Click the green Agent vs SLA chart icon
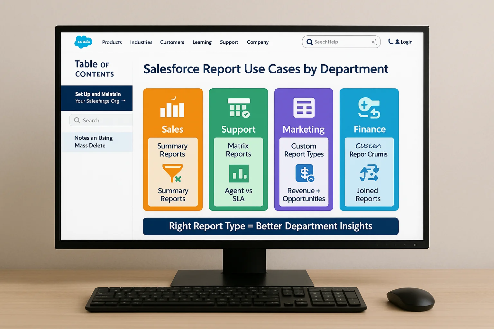 pos(239,173)
